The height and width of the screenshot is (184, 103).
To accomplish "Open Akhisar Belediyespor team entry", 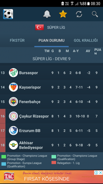I will click(x=51, y=145).
